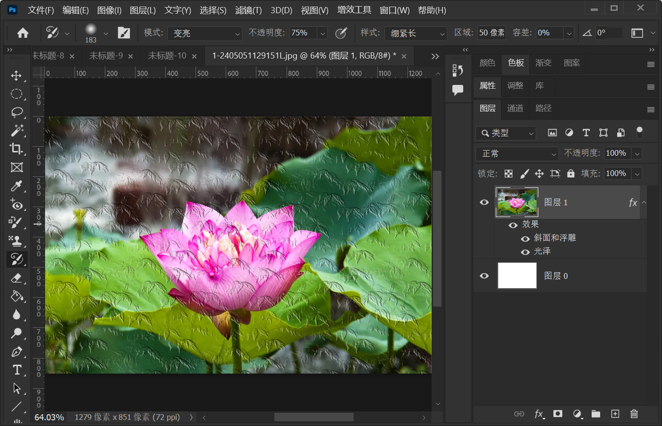The height and width of the screenshot is (426, 662).
Task: Select the Elliptical Marquee tool
Action: click(x=17, y=94)
